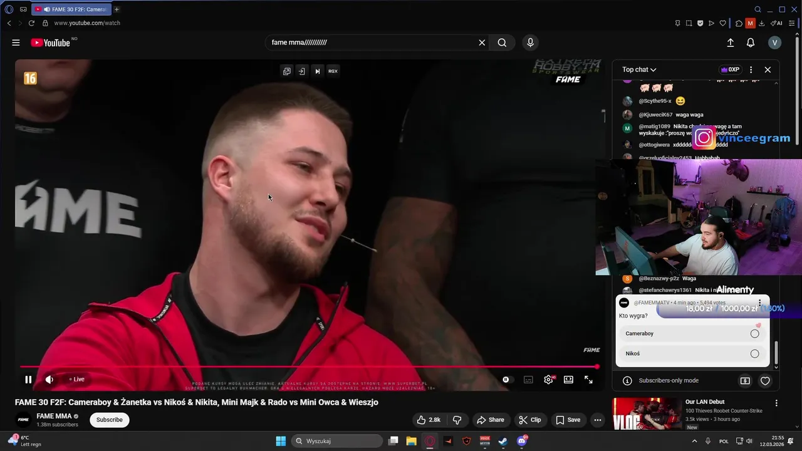Open the live chat options menu
Viewport: 802px width, 451px height.
[751, 70]
